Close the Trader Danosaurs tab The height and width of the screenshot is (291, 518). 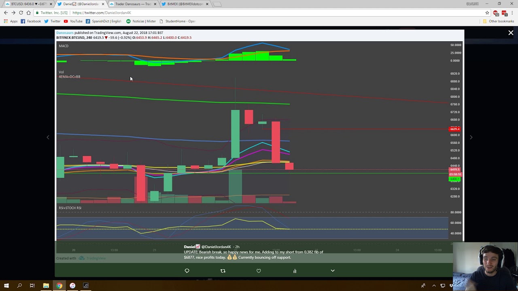click(155, 4)
